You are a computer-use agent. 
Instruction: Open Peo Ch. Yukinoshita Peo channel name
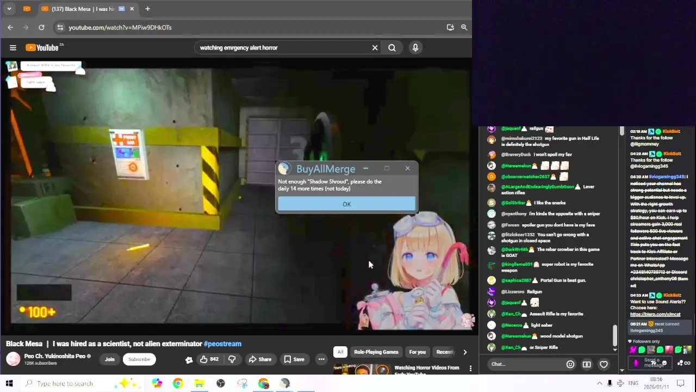point(54,356)
